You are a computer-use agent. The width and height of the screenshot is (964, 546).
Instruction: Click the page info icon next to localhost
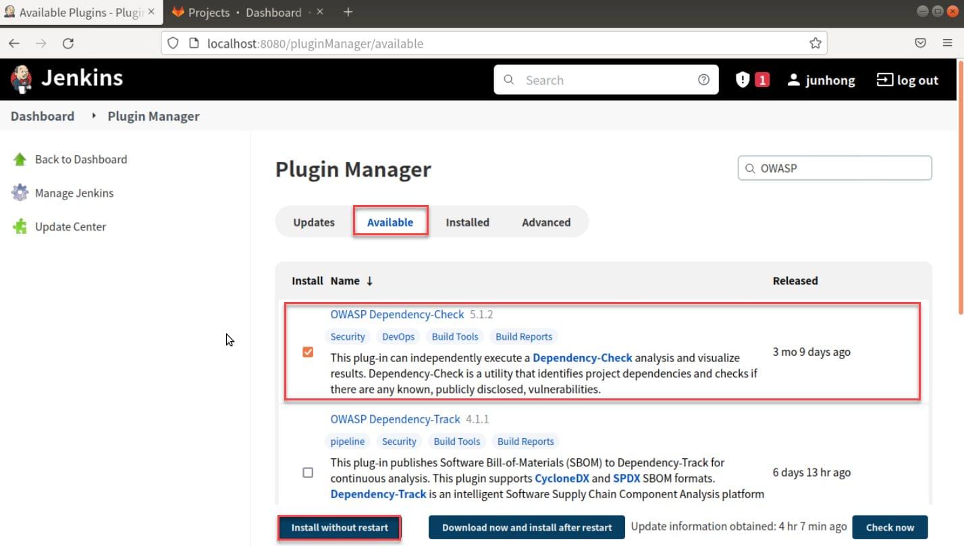coord(194,43)
